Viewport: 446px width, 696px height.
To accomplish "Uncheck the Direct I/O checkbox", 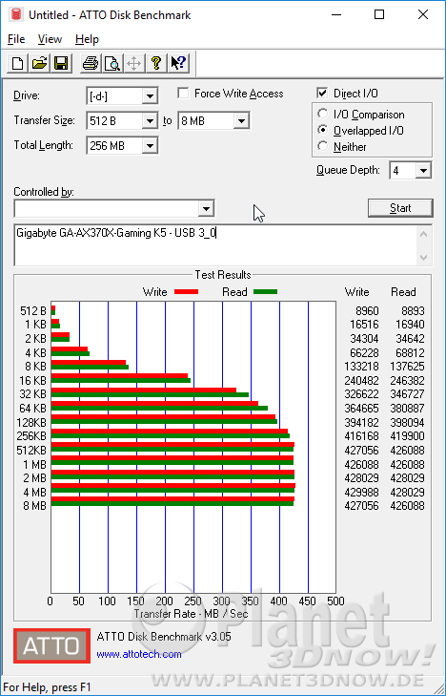I will pyautogui.click(x=322, y=94).
